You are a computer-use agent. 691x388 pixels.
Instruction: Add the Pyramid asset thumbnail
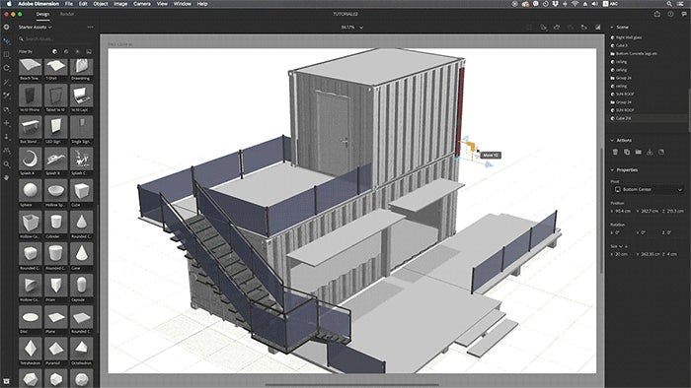56,349
